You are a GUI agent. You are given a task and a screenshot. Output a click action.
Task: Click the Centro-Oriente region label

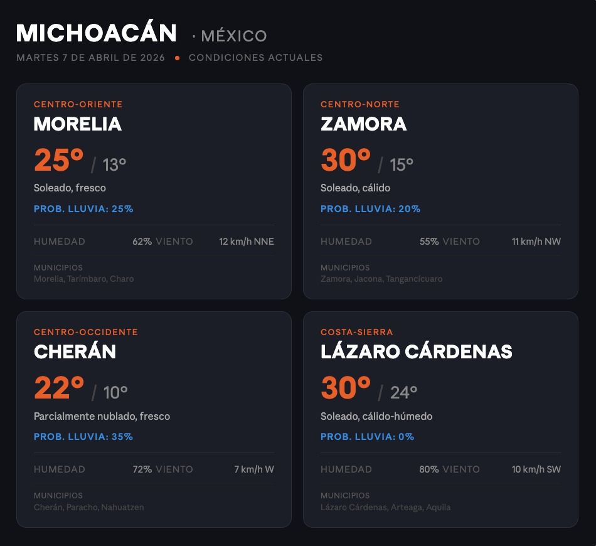pos(78,104)
